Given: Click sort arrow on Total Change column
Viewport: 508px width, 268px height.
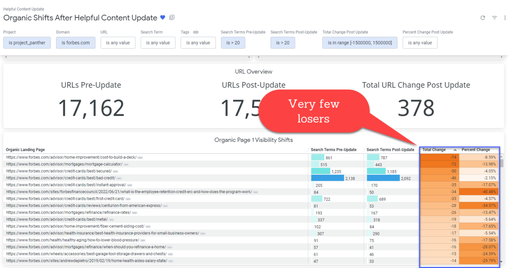Looking at the screenshot, I should [455, 150].
